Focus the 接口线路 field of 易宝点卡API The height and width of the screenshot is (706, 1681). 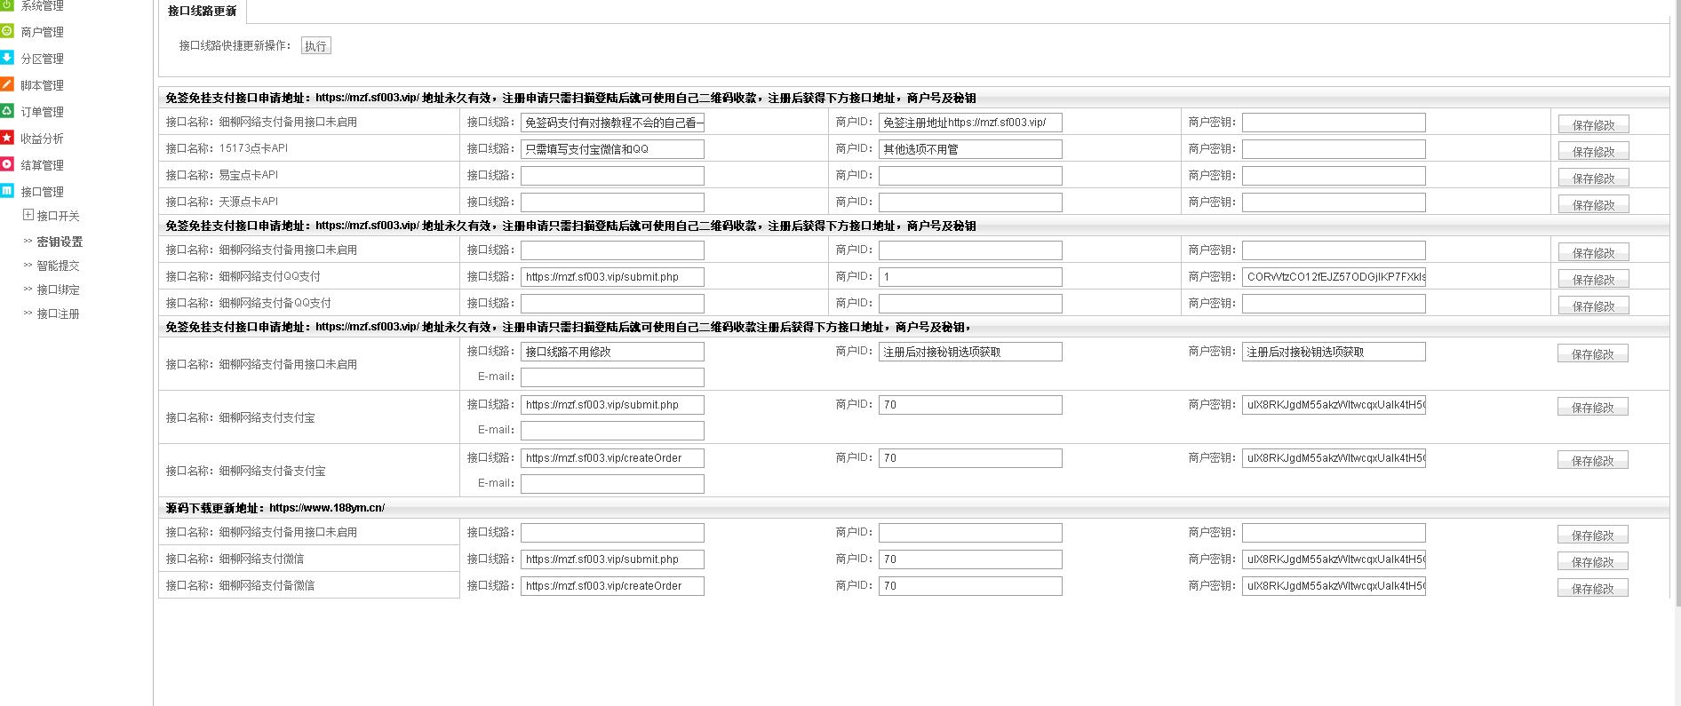click(612, 176)
